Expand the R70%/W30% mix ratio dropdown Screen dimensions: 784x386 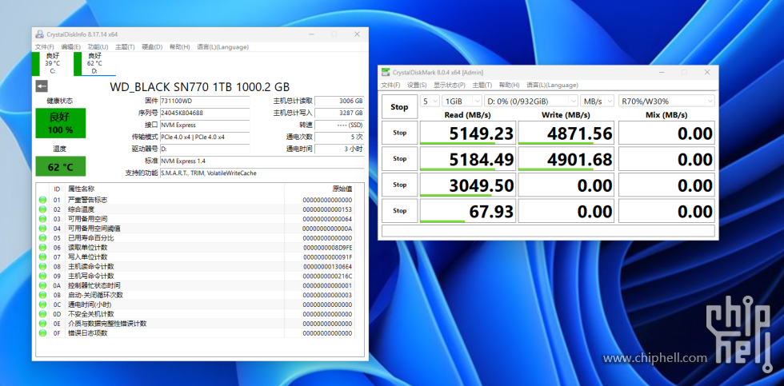point(666,101)
